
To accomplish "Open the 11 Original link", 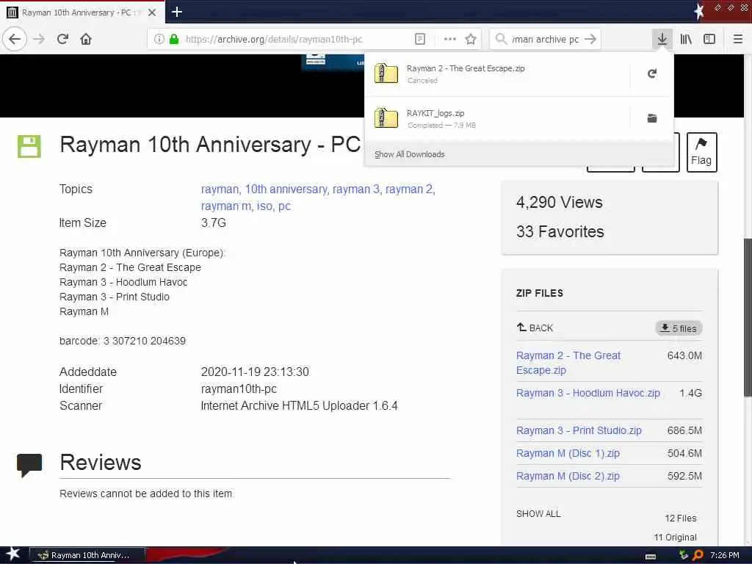I will (675, 537).
